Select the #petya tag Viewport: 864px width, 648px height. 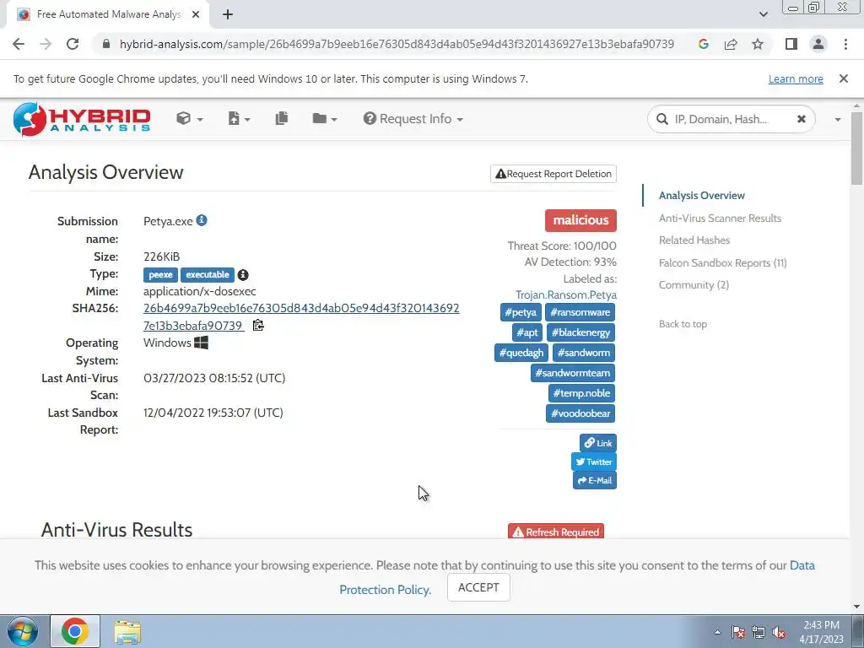(x=521, y=312)
